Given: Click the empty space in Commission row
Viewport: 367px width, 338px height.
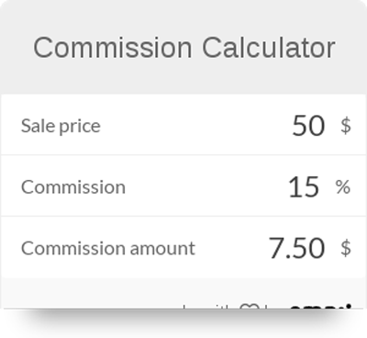Looking at the screenshot, I should click(x=206, y=186).
